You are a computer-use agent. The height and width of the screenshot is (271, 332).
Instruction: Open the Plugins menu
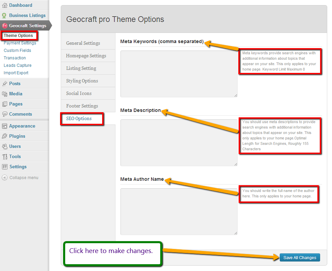(17, 136)
